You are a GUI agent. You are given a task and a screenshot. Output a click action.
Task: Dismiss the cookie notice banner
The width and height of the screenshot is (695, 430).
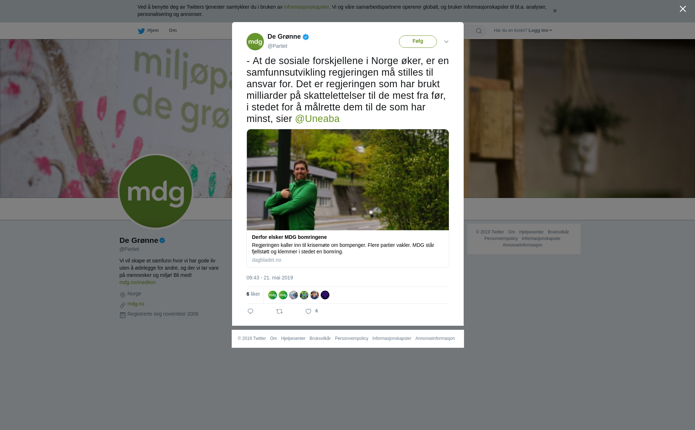[x=555, y=11]
